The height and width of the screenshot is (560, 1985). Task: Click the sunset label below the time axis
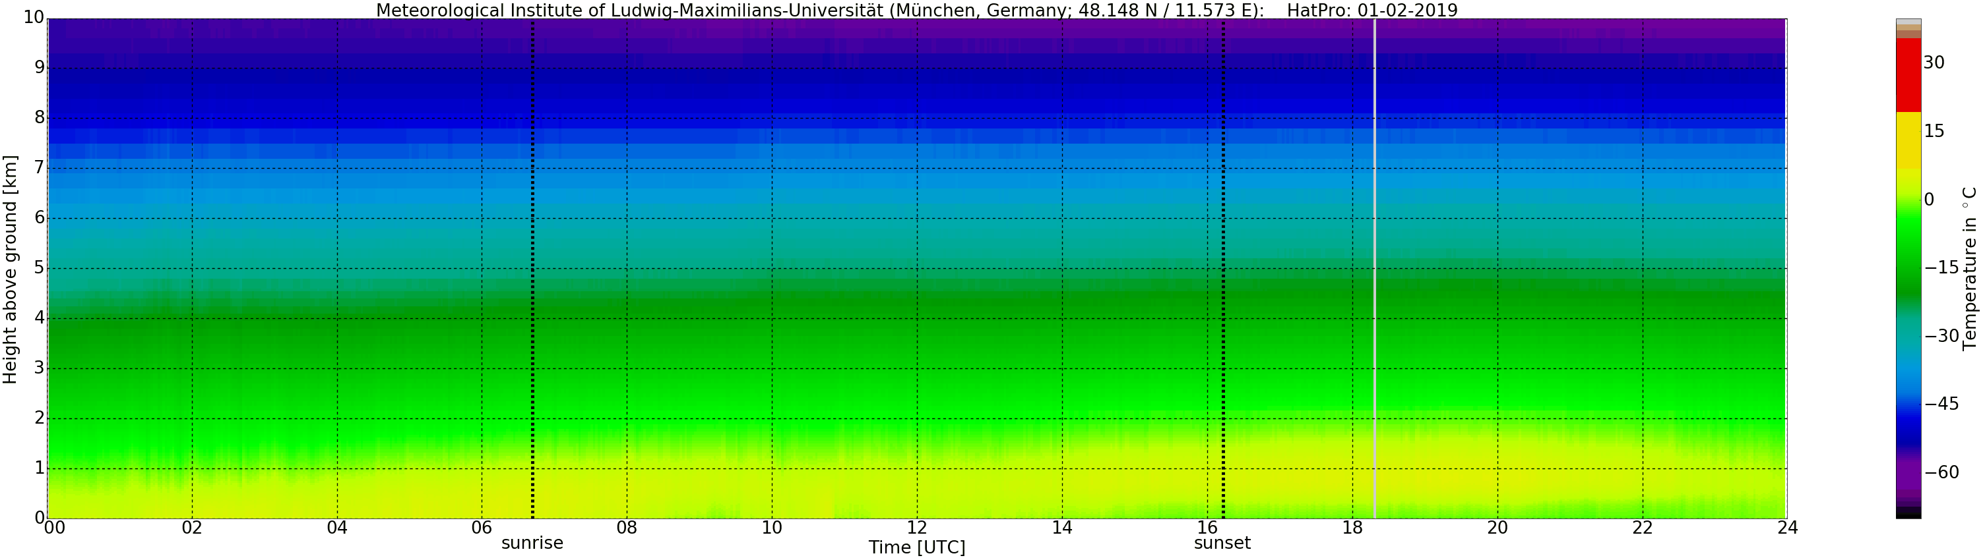tap(1222, 543)
